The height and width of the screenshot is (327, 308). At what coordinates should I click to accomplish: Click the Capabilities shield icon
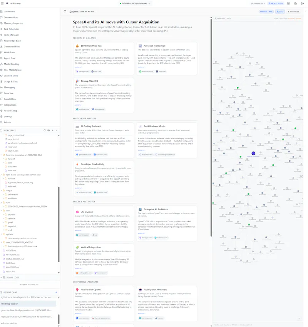click(2, 99)
